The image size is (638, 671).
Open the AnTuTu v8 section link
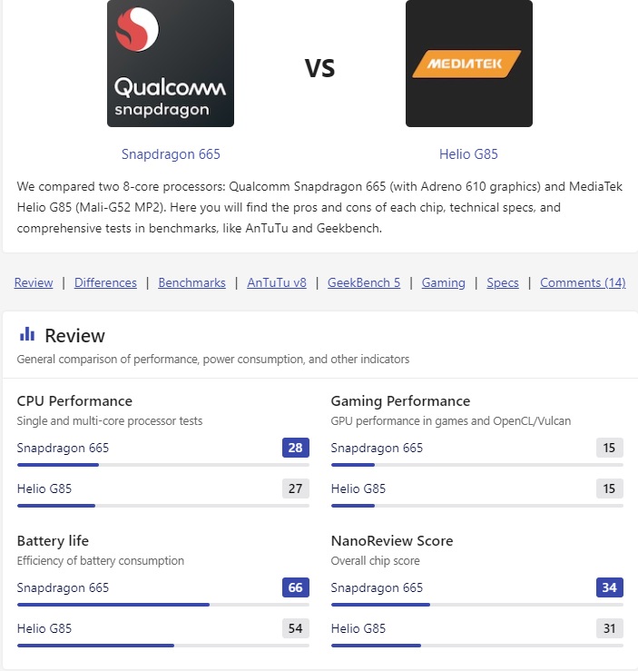[x=277, y=282]
